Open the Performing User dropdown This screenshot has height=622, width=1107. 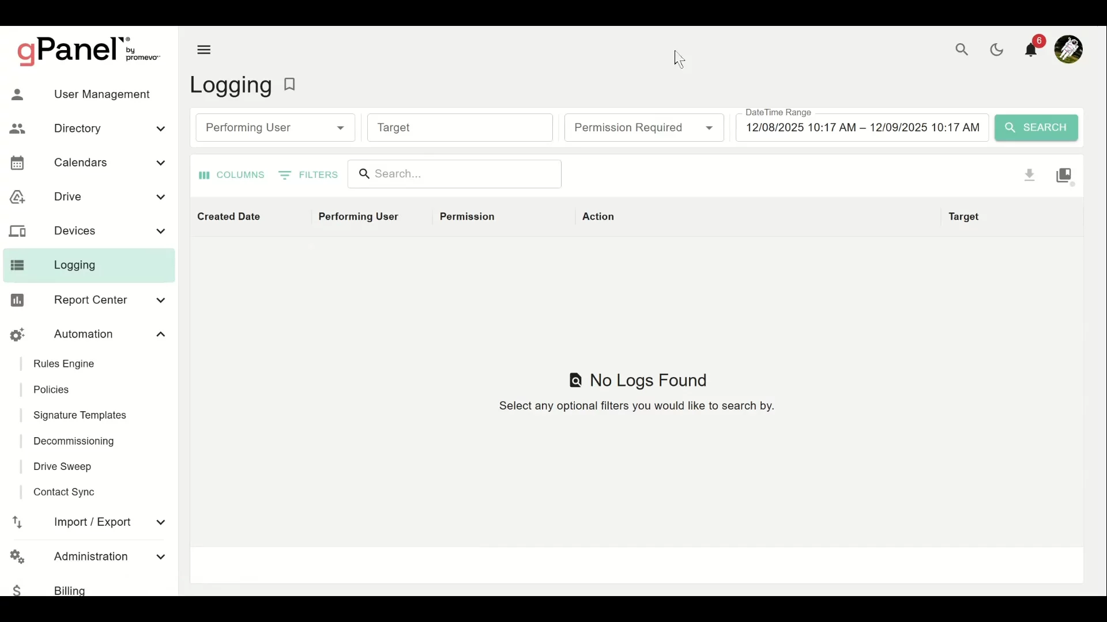(x=276, y=128)
